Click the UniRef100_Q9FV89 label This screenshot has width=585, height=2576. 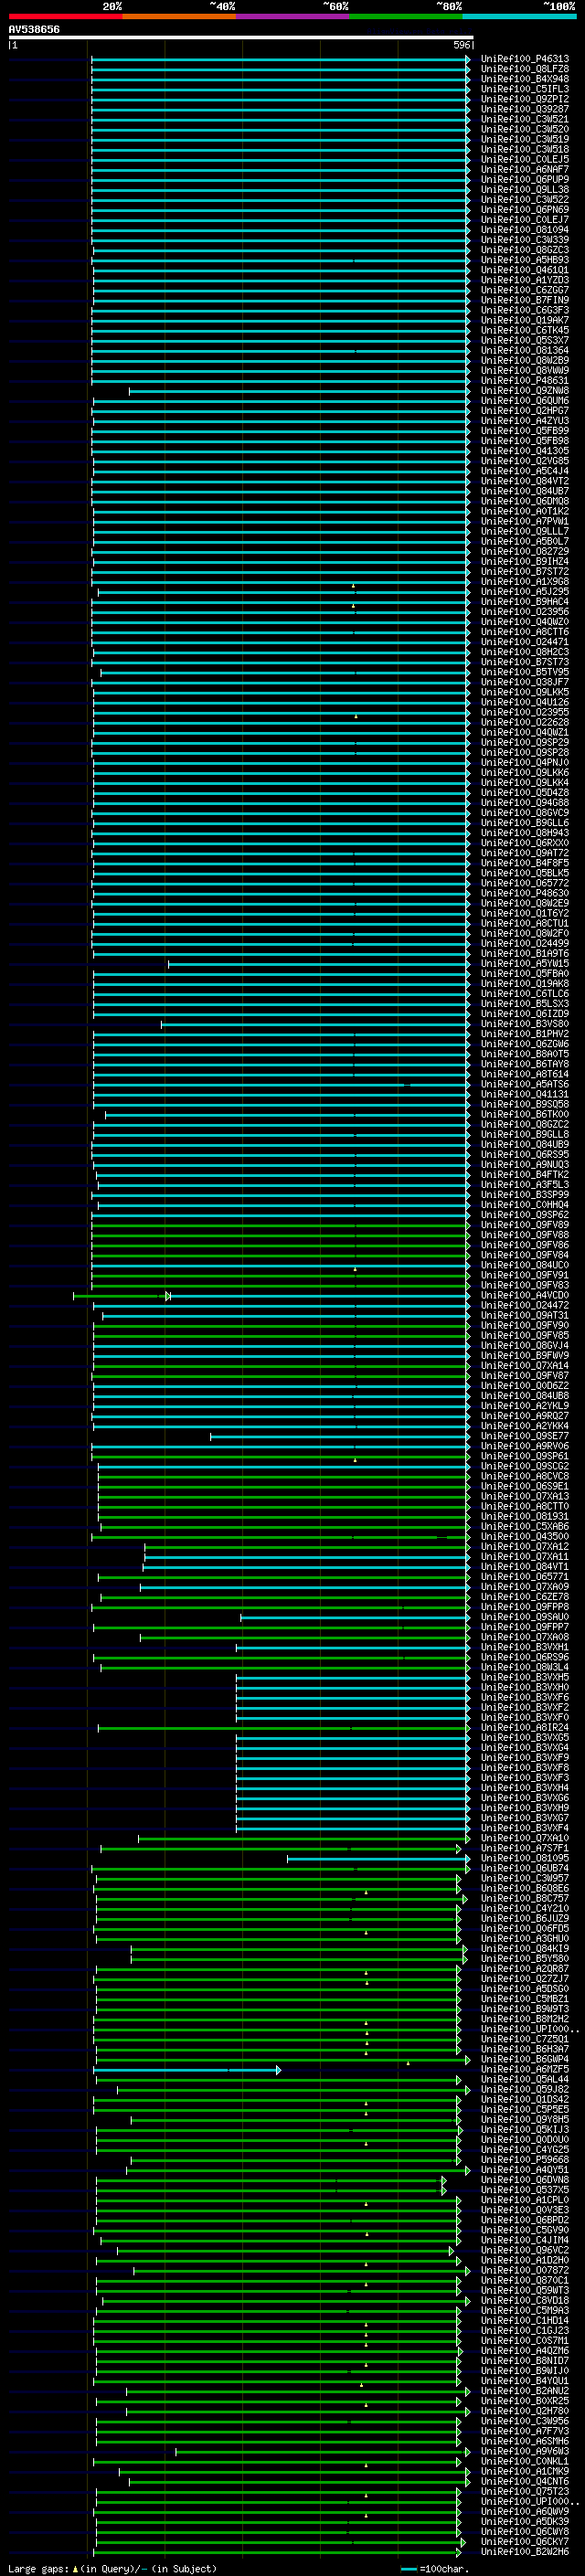525,1225
